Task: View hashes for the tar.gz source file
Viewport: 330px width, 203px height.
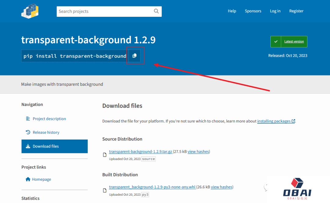Action: (198, 152)
